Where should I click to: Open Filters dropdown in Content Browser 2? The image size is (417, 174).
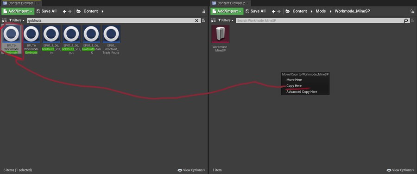(x=226, y=20)
